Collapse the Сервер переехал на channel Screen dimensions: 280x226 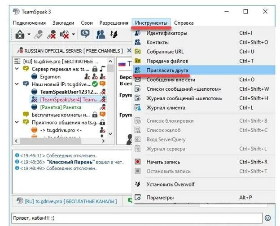click(17, 69)
